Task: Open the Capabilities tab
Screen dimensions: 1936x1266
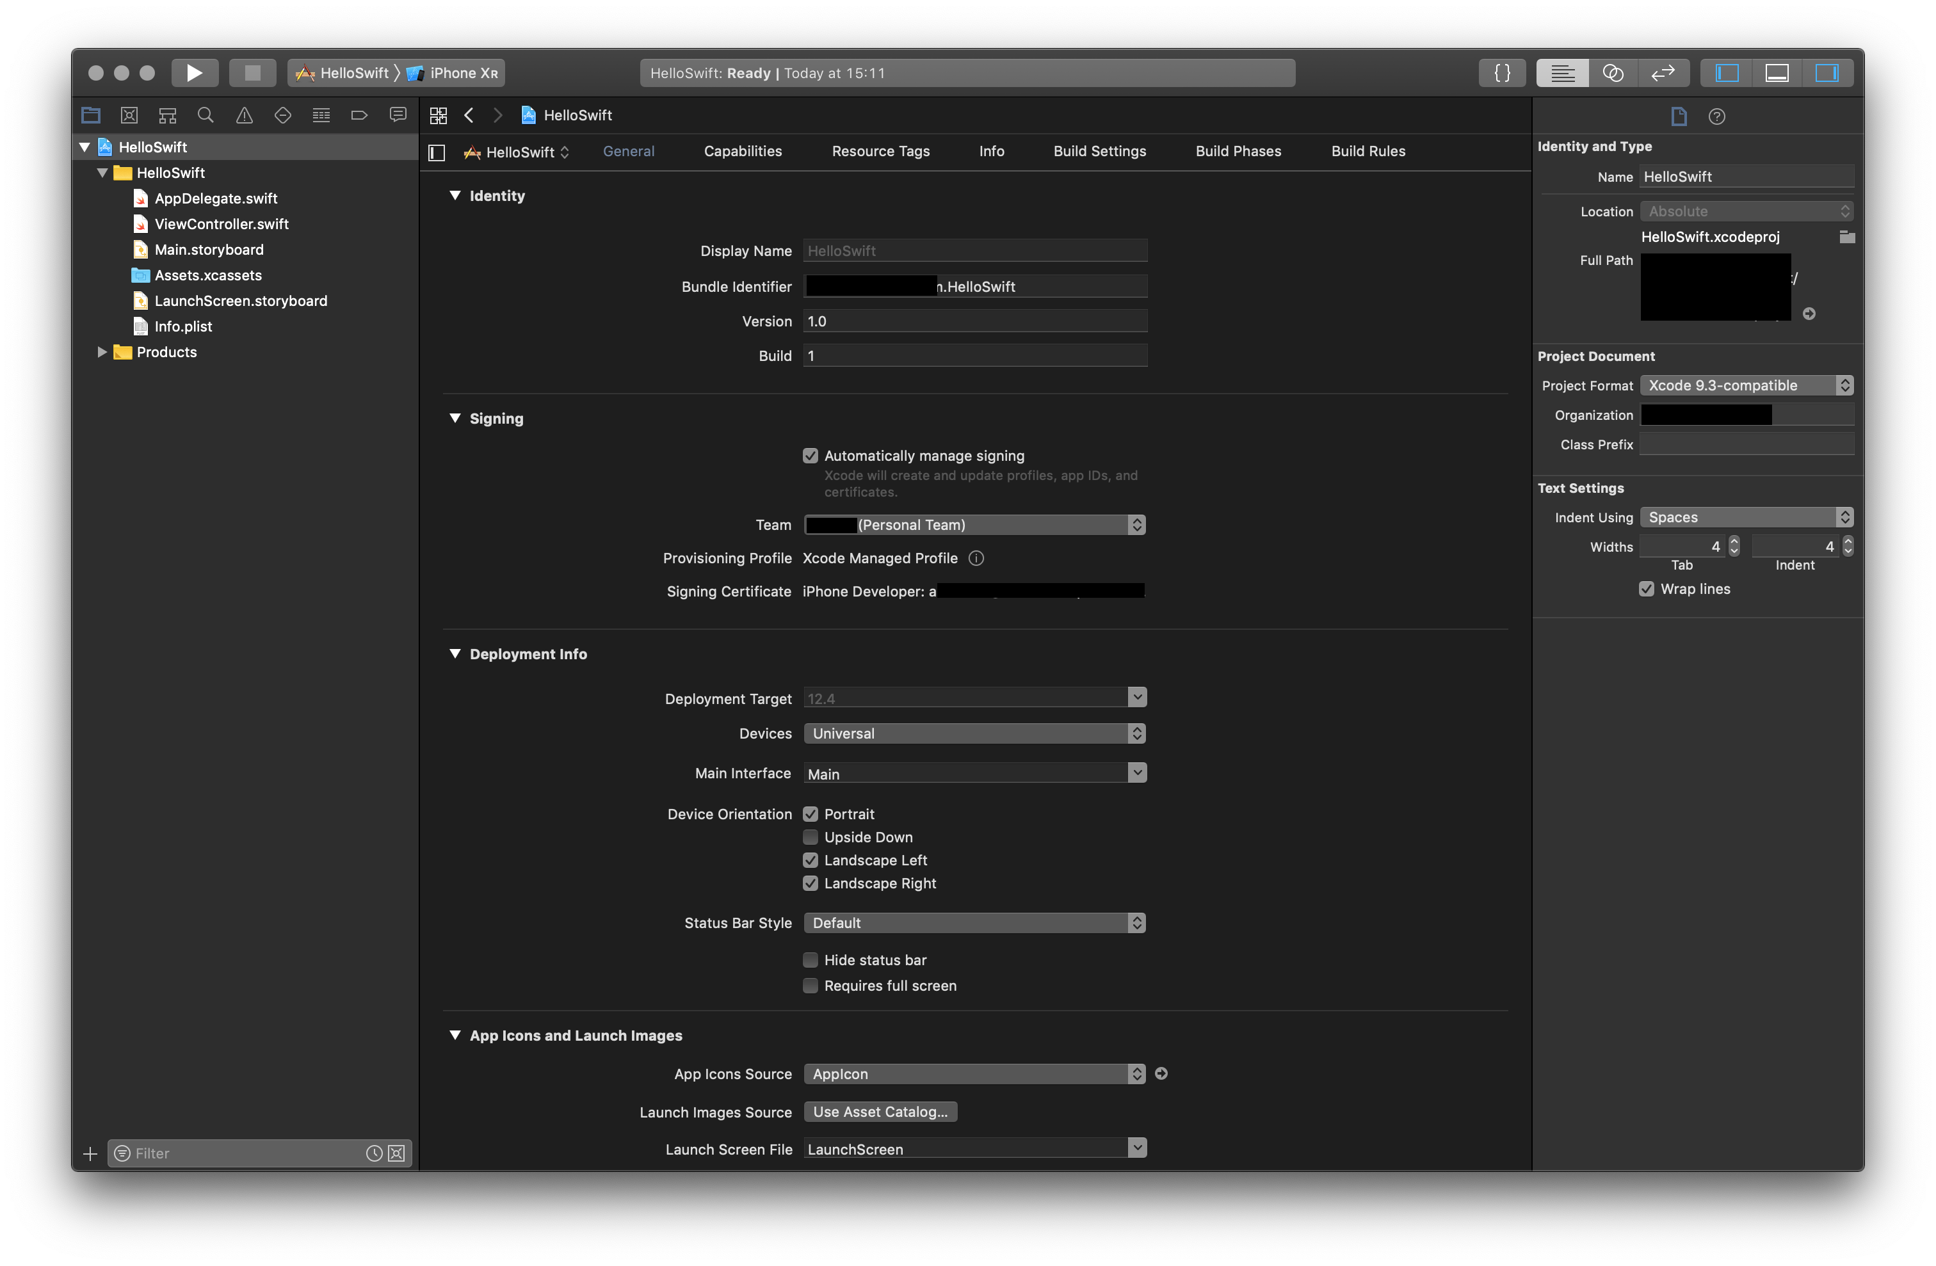Action: tap(742, 151)
